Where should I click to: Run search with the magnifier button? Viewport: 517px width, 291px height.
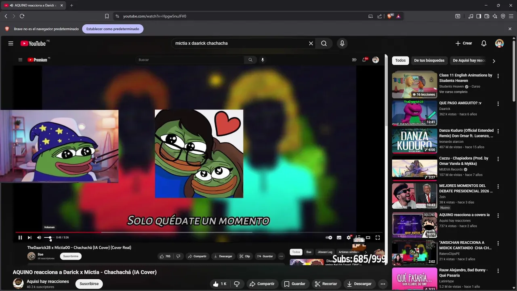point(324,43)
